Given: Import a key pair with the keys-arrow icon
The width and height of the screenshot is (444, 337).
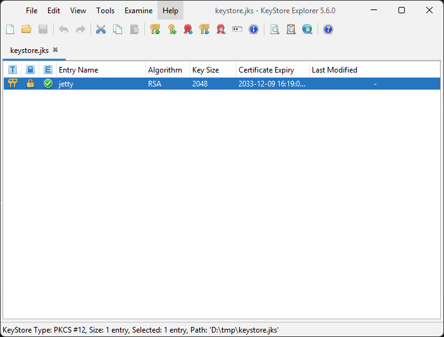Looking at the screenshot, I should point(204,29).
